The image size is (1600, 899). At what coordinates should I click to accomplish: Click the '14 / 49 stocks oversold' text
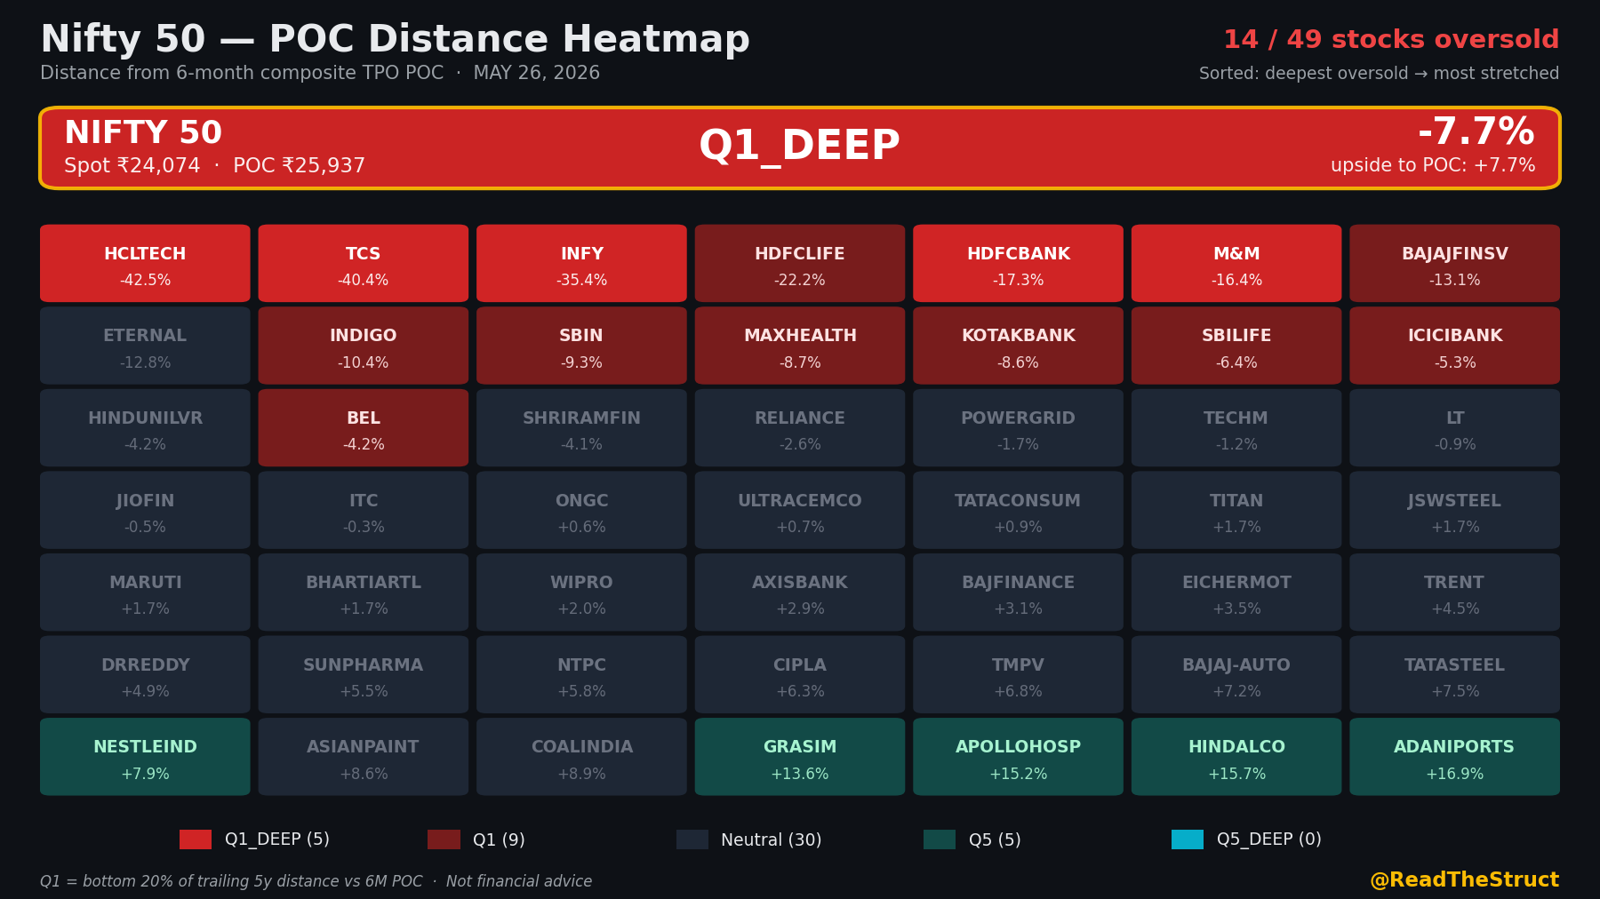tap(1391, 40)
